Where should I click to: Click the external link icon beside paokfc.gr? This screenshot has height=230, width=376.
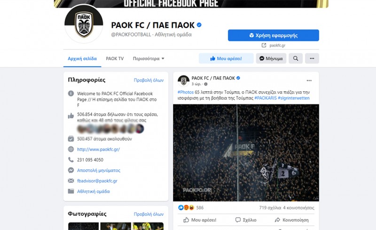pos(264,45)
